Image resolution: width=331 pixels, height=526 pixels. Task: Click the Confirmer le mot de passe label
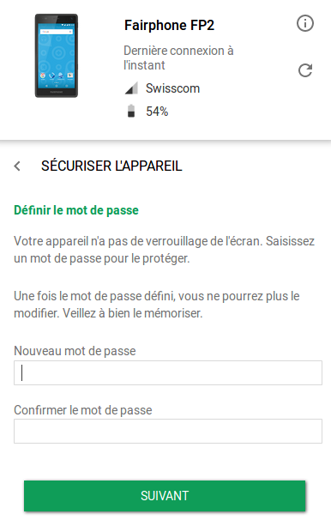pyautogui.click(x=83, y=410)
